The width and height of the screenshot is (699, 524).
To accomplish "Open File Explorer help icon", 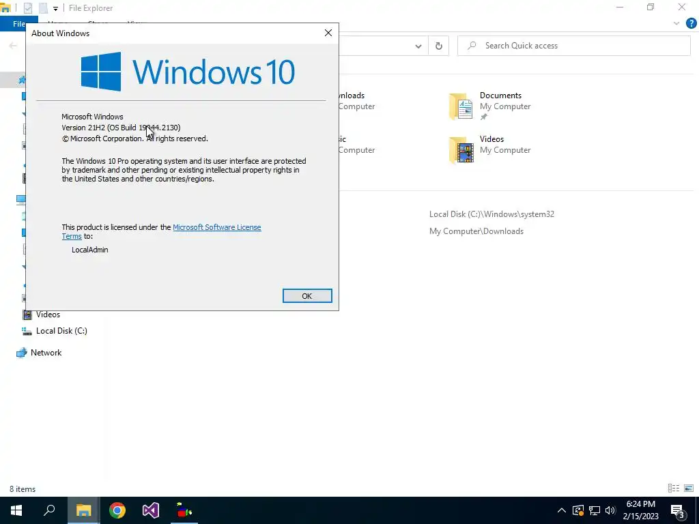I will tap(691, 24).
